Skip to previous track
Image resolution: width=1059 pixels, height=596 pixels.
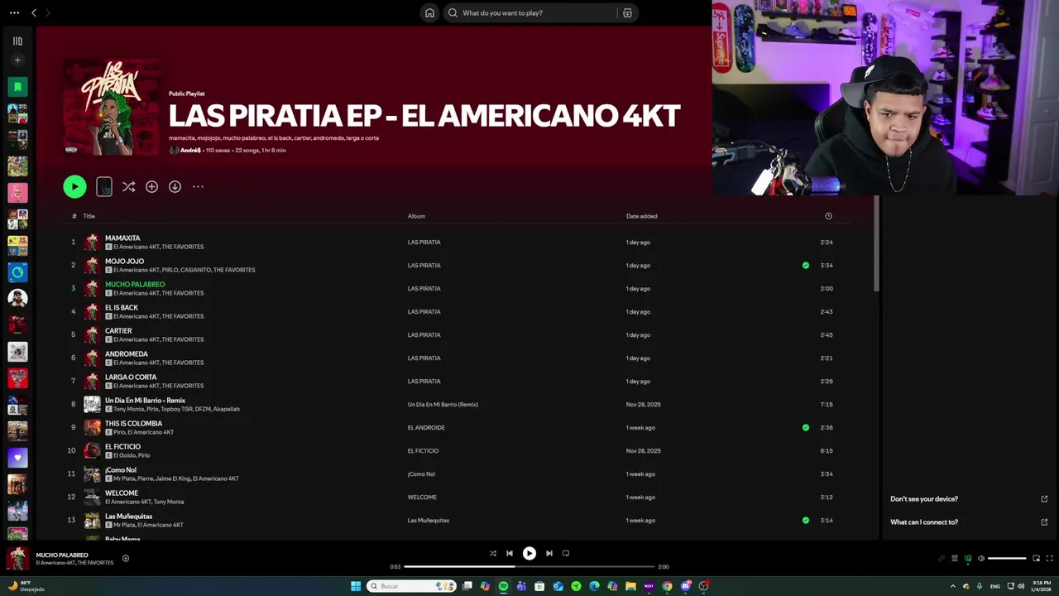(x=510, y=554)
